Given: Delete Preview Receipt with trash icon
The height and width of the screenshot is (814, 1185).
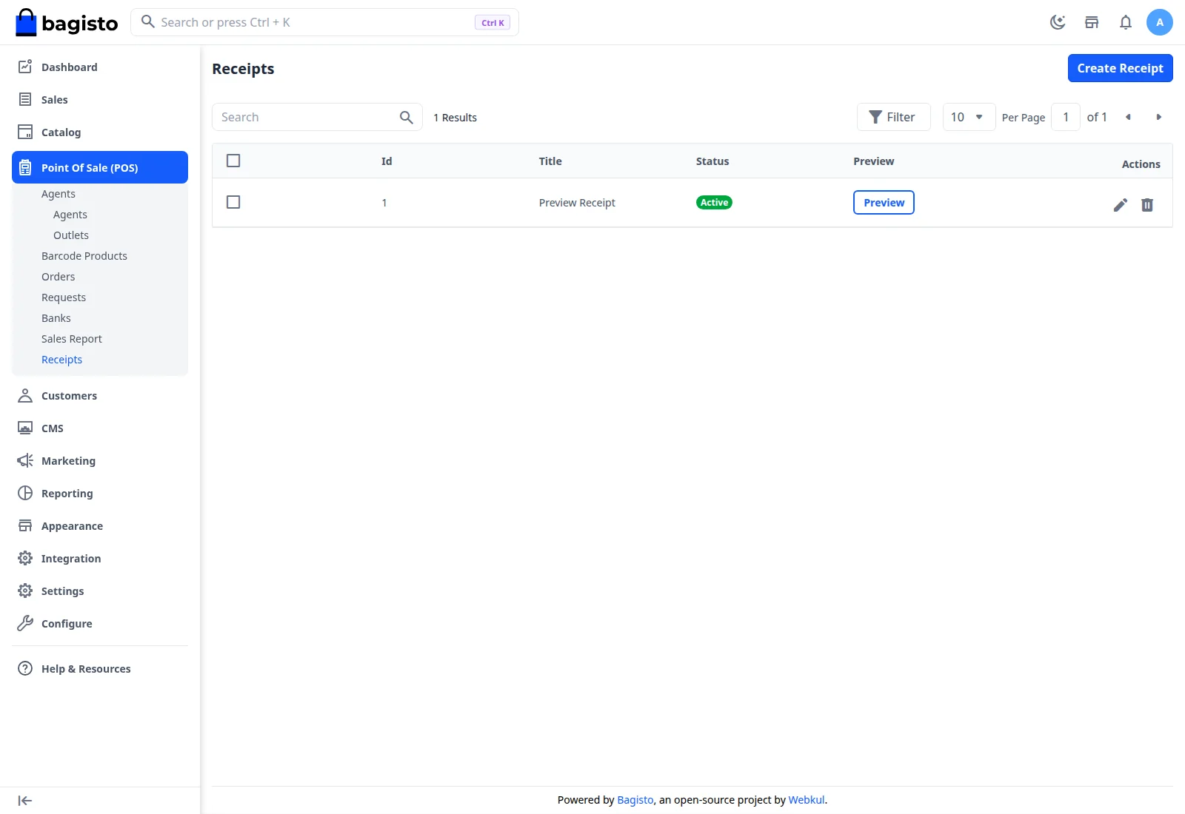Looking at the screenshot, I should pyautogui.click(x=1147, y=205).
